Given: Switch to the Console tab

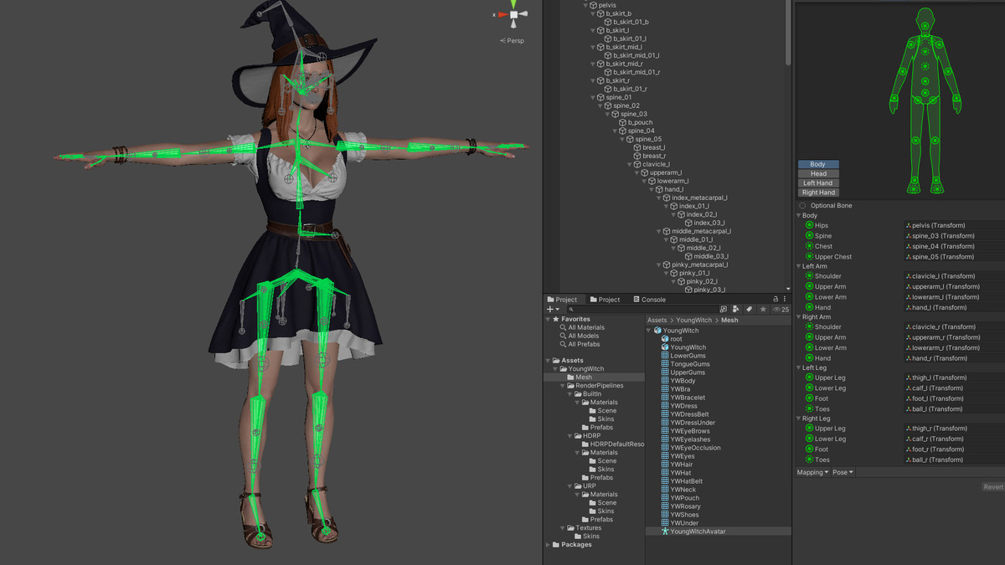Looking at the screenshot, I should coord(649,300).
